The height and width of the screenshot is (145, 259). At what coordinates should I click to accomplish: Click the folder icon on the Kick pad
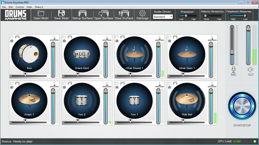(11, 37)
